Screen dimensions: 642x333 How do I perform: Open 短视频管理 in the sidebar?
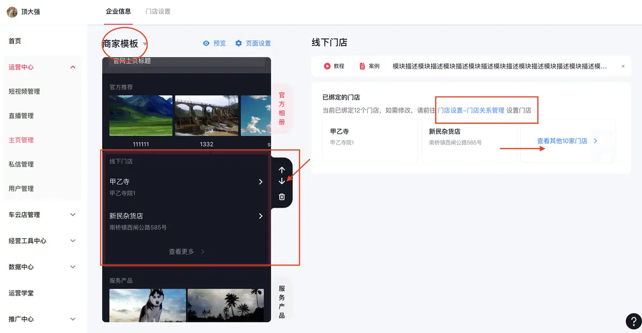(25, 92)
